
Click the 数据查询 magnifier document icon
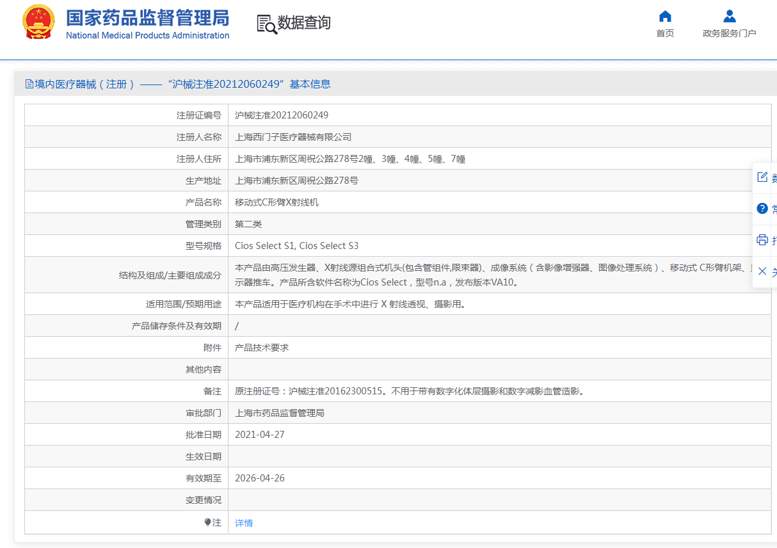267,24
